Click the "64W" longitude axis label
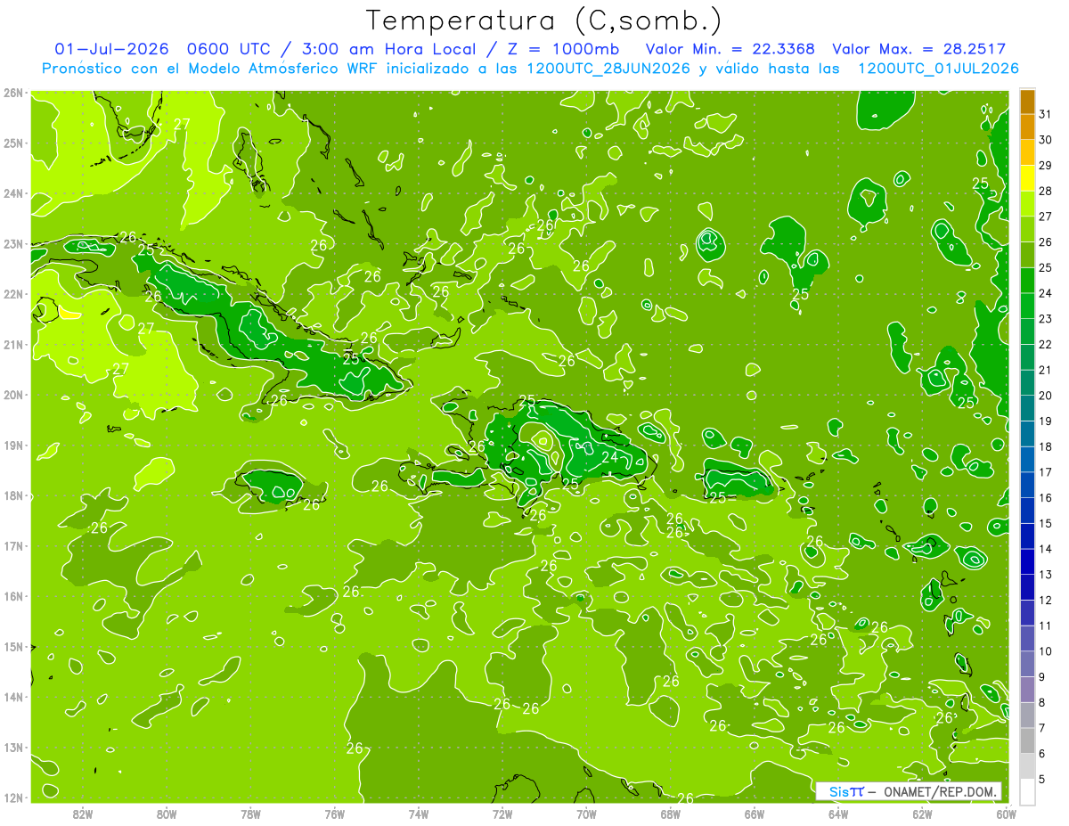The height and width of the screenshot is (826, 1069). [x=838, y=814]
